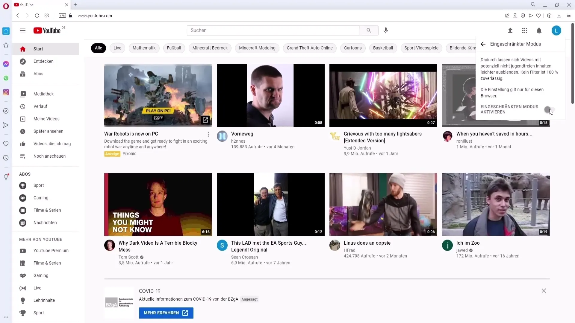Screen dimensions: 575x323
Task: Toggle the COVID-19 banner close button
Action: pos(544,291)
